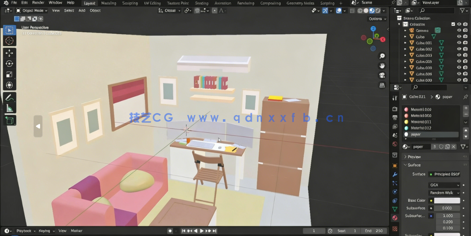Open the File menu
The image size is (471, 236).
pos(14,3)
